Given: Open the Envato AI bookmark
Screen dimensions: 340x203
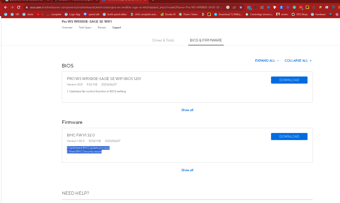Looking at the screenshot, I should pos(168,15).
